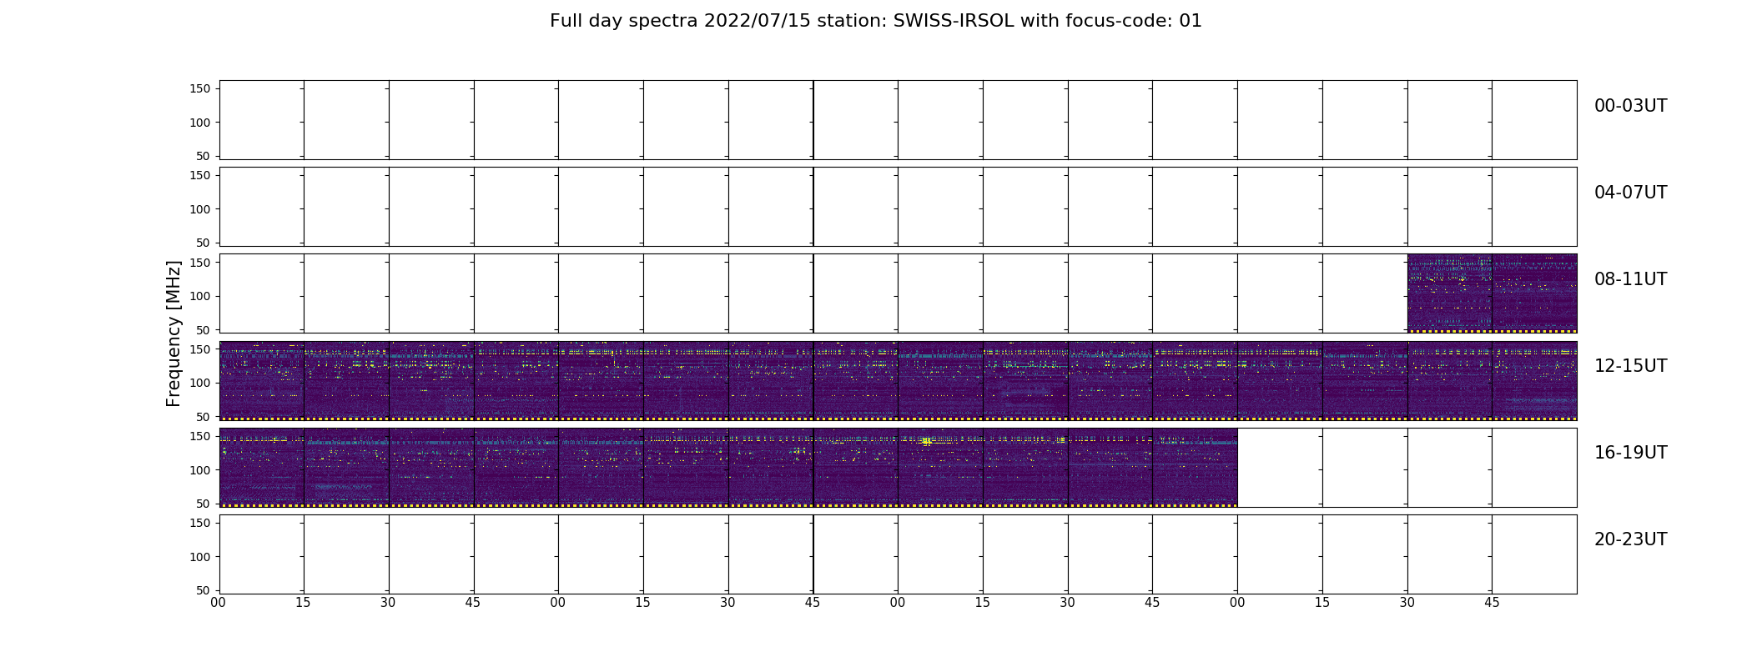Select the 100 tick label in 12-15UT row
Viewport: 1752px width, 667px height.
click(x=199, y=383)
